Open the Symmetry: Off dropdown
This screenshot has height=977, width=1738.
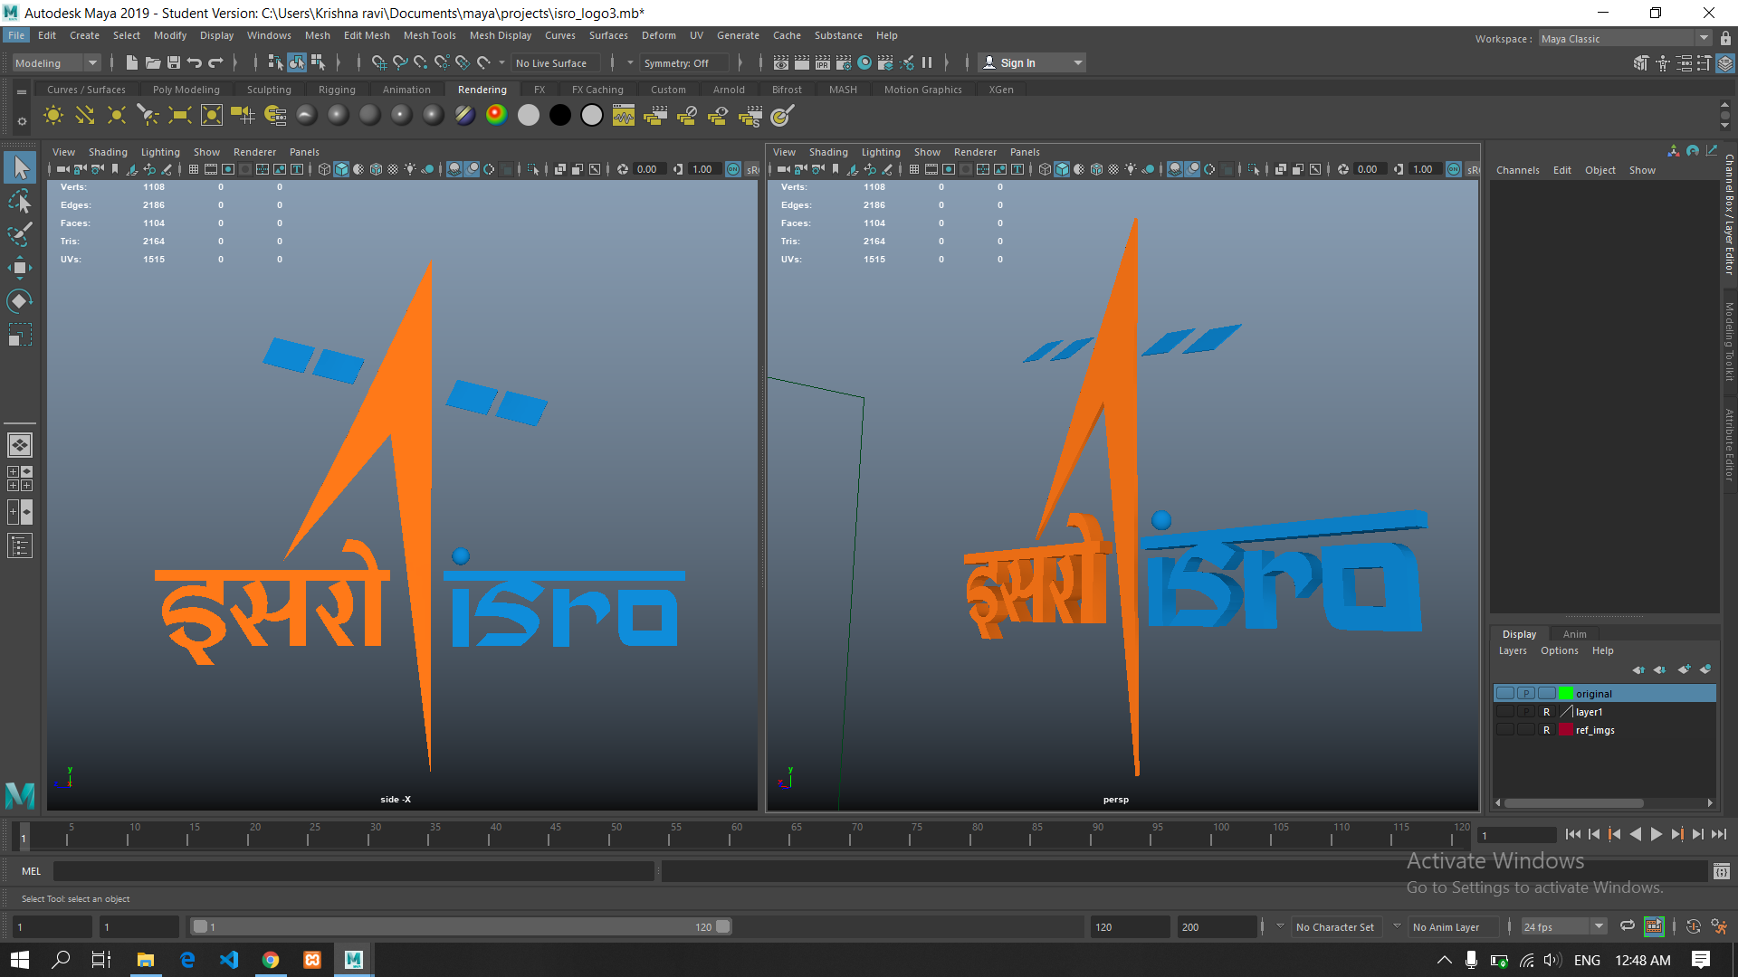(683, 62)
